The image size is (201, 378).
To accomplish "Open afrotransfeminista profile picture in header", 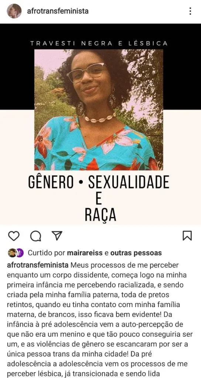I will pos(14,11).
